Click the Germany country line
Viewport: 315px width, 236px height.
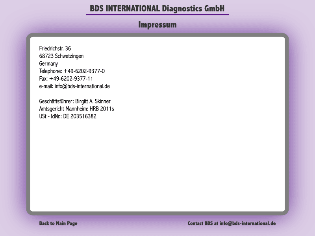click(48, 64)
